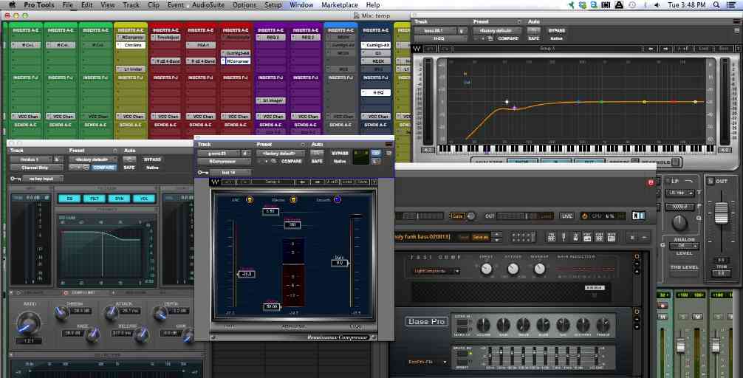Toggle DYN section in Channel Strip
This screenshot has width=743, height=378.
(119, 199)
